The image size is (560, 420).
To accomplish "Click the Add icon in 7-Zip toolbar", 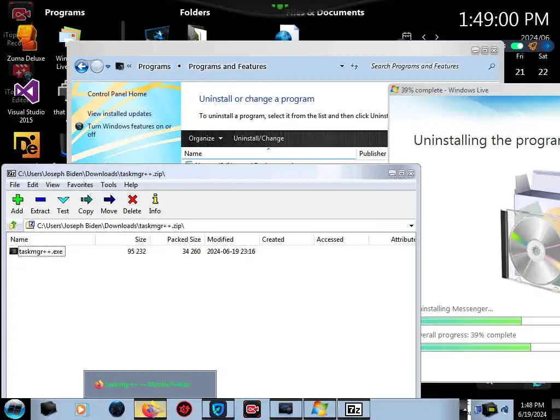I will tap(17, 200).
